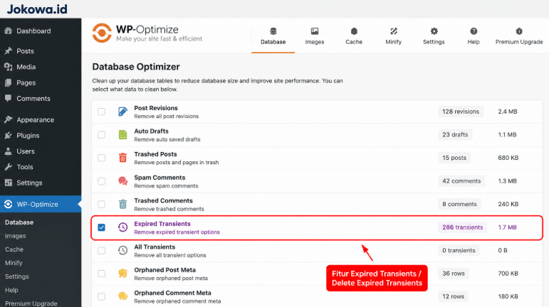Screen dimensions: 549x307
Task: Switch to the Images tab label
Action: (x=315, y=42)
